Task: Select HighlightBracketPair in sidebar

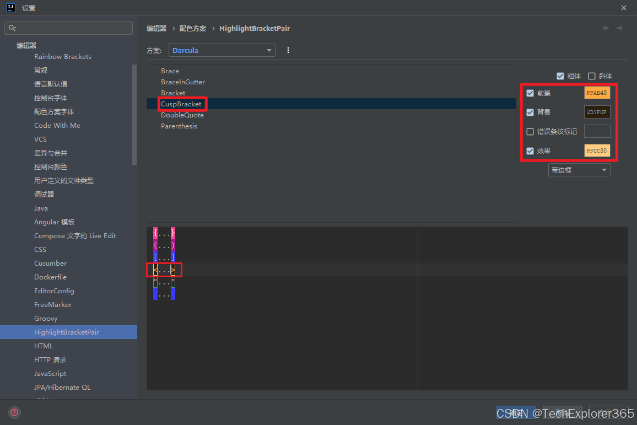Action: click(x=69, y=332)
